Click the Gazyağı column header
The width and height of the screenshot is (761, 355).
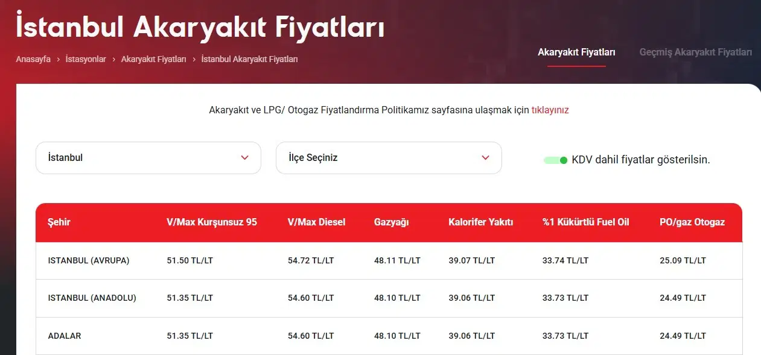[x=392, y=222]
